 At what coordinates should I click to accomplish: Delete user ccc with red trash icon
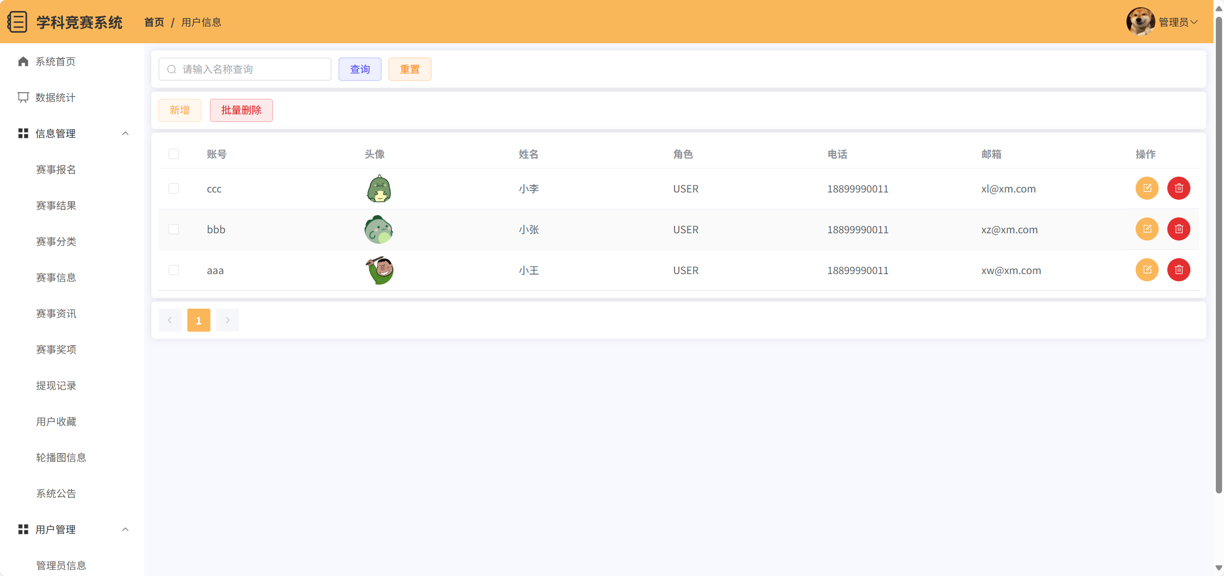1178,188
